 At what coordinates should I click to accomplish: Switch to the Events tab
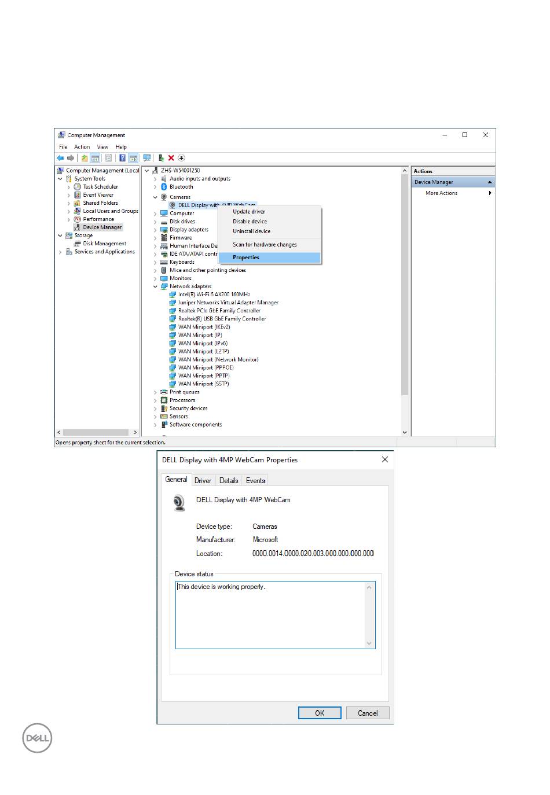point(255,481)
